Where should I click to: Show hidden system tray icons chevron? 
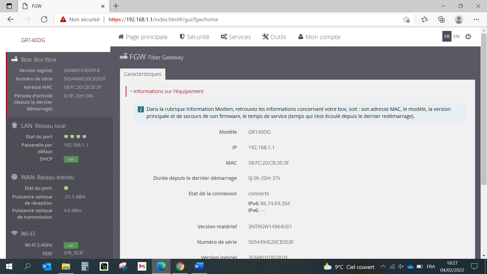tap(383, 266)
